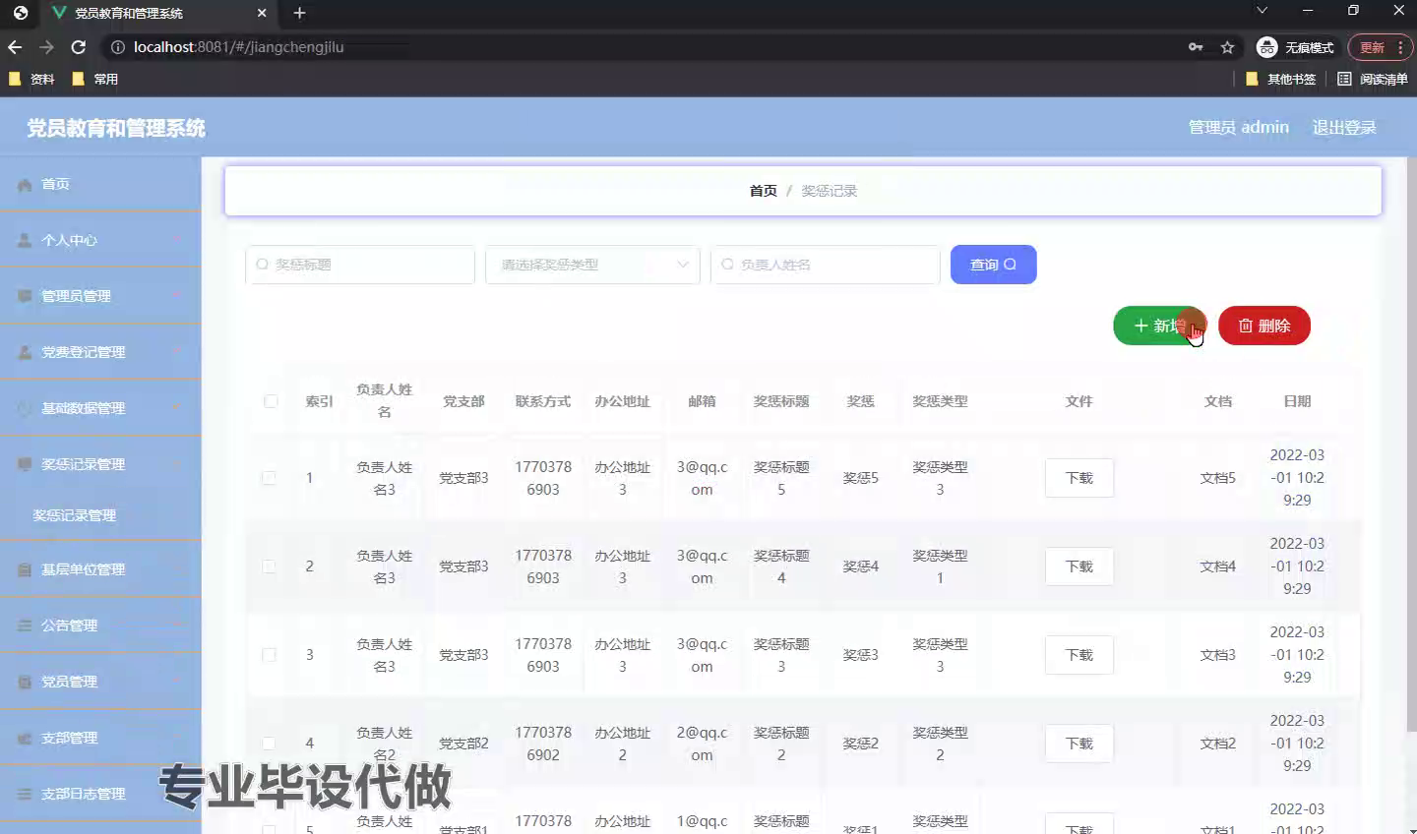The height and width of the screenshot is (834, 1417).
Task: Click the home icon beside 首页
Action: [x=25, y=185]
